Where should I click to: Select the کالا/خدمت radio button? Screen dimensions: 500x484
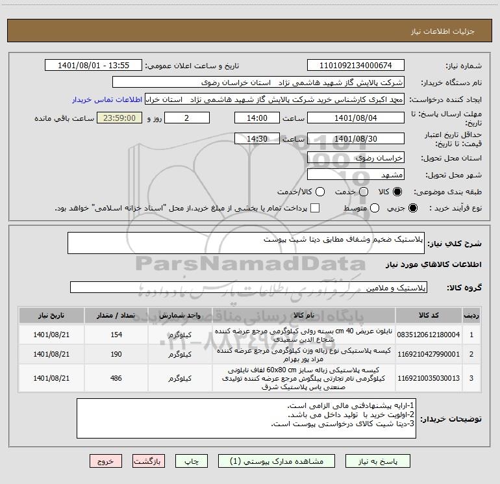coord(320,192)
